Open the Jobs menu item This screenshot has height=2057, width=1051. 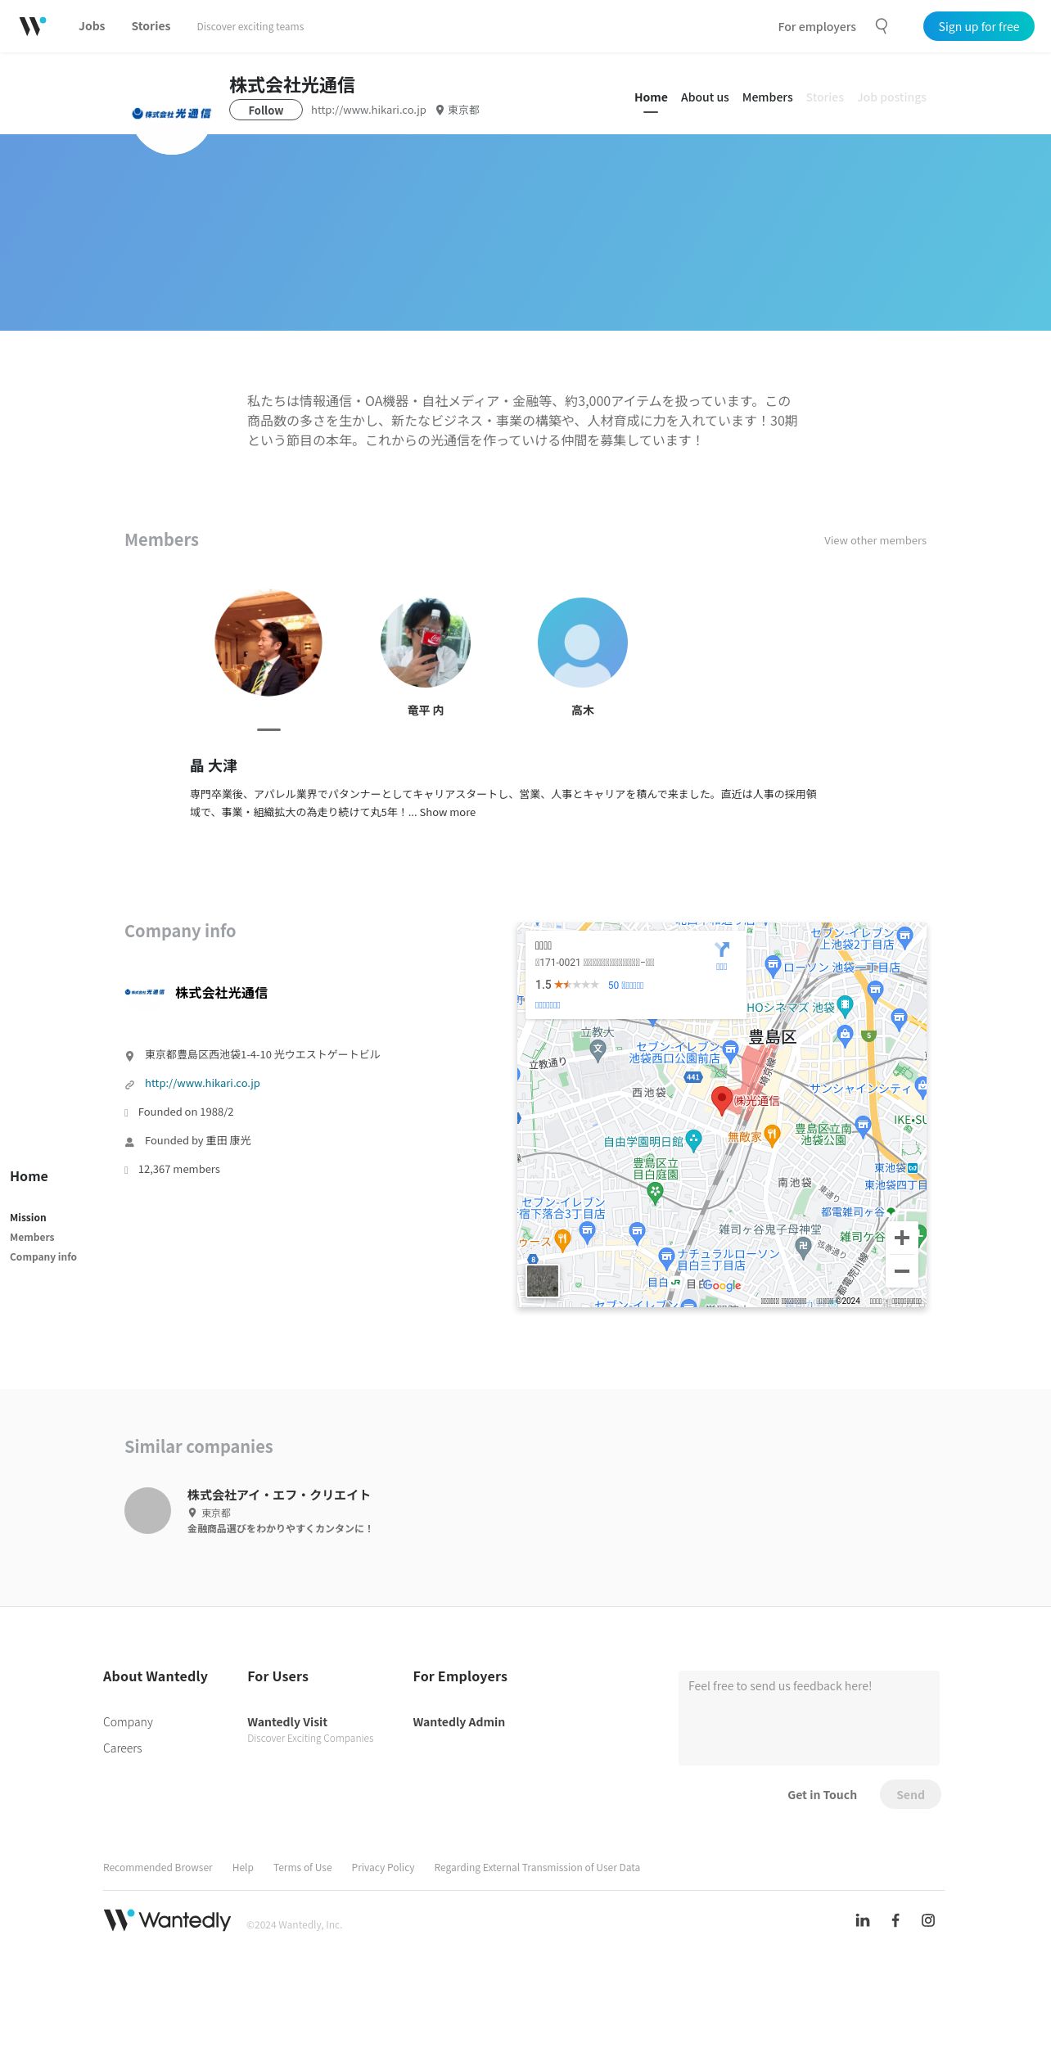(x=92, y=26)
